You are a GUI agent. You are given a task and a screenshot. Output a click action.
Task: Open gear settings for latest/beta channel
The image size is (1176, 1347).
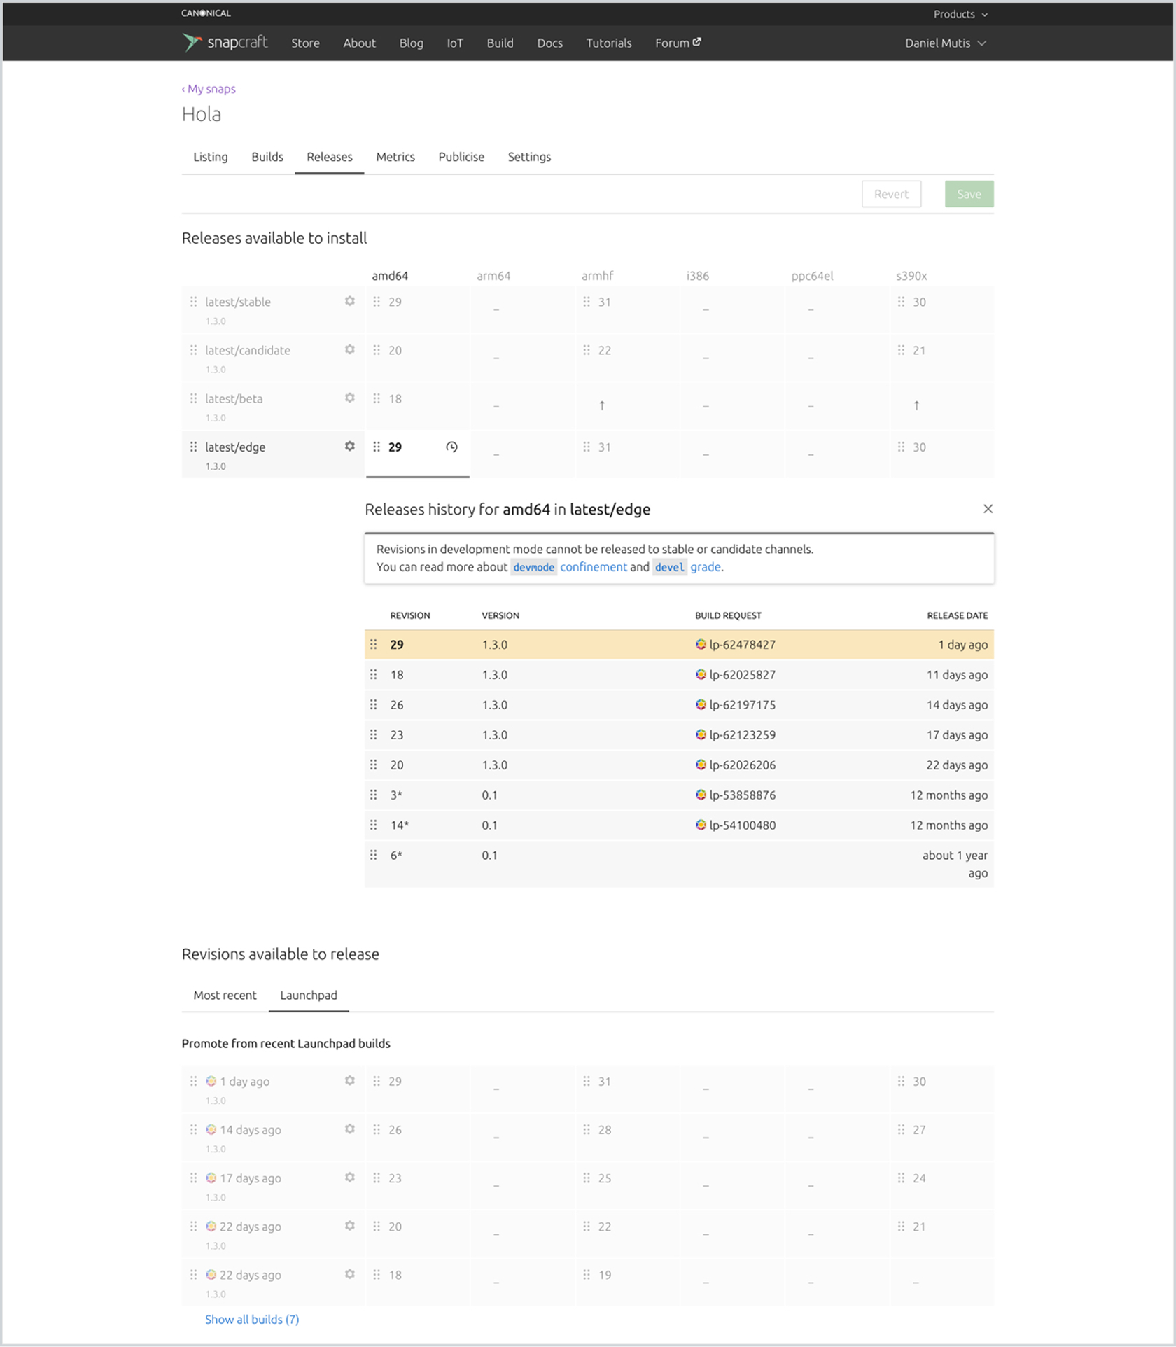click(350, 398)
